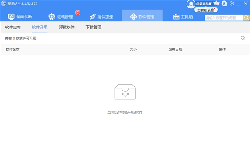Click the red badge on 驱动管理
Image resolution: width=250 pixels, height=166 pixels.
click(x=77, y=13)
